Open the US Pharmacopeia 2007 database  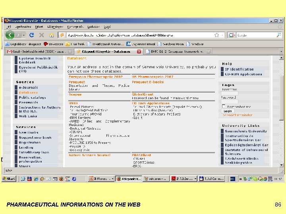pos(153,77)
